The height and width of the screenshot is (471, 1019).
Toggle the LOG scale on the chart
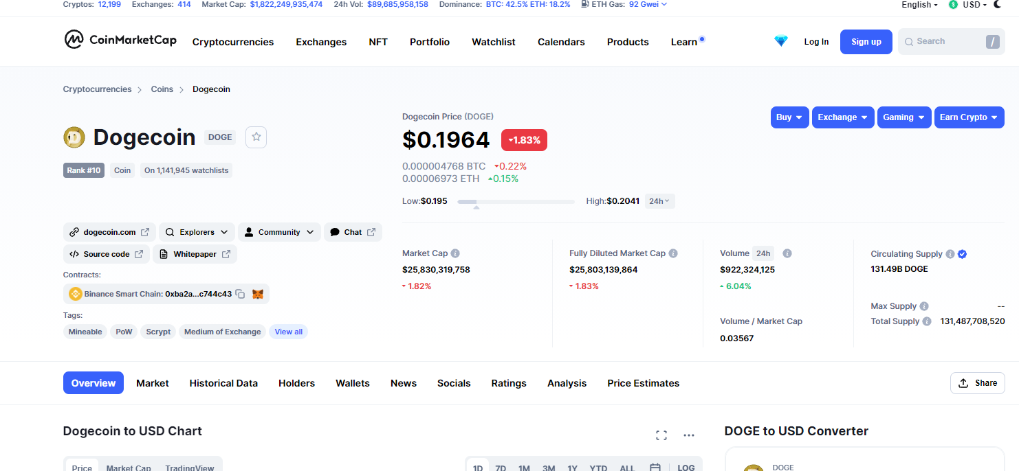[686, 468]
